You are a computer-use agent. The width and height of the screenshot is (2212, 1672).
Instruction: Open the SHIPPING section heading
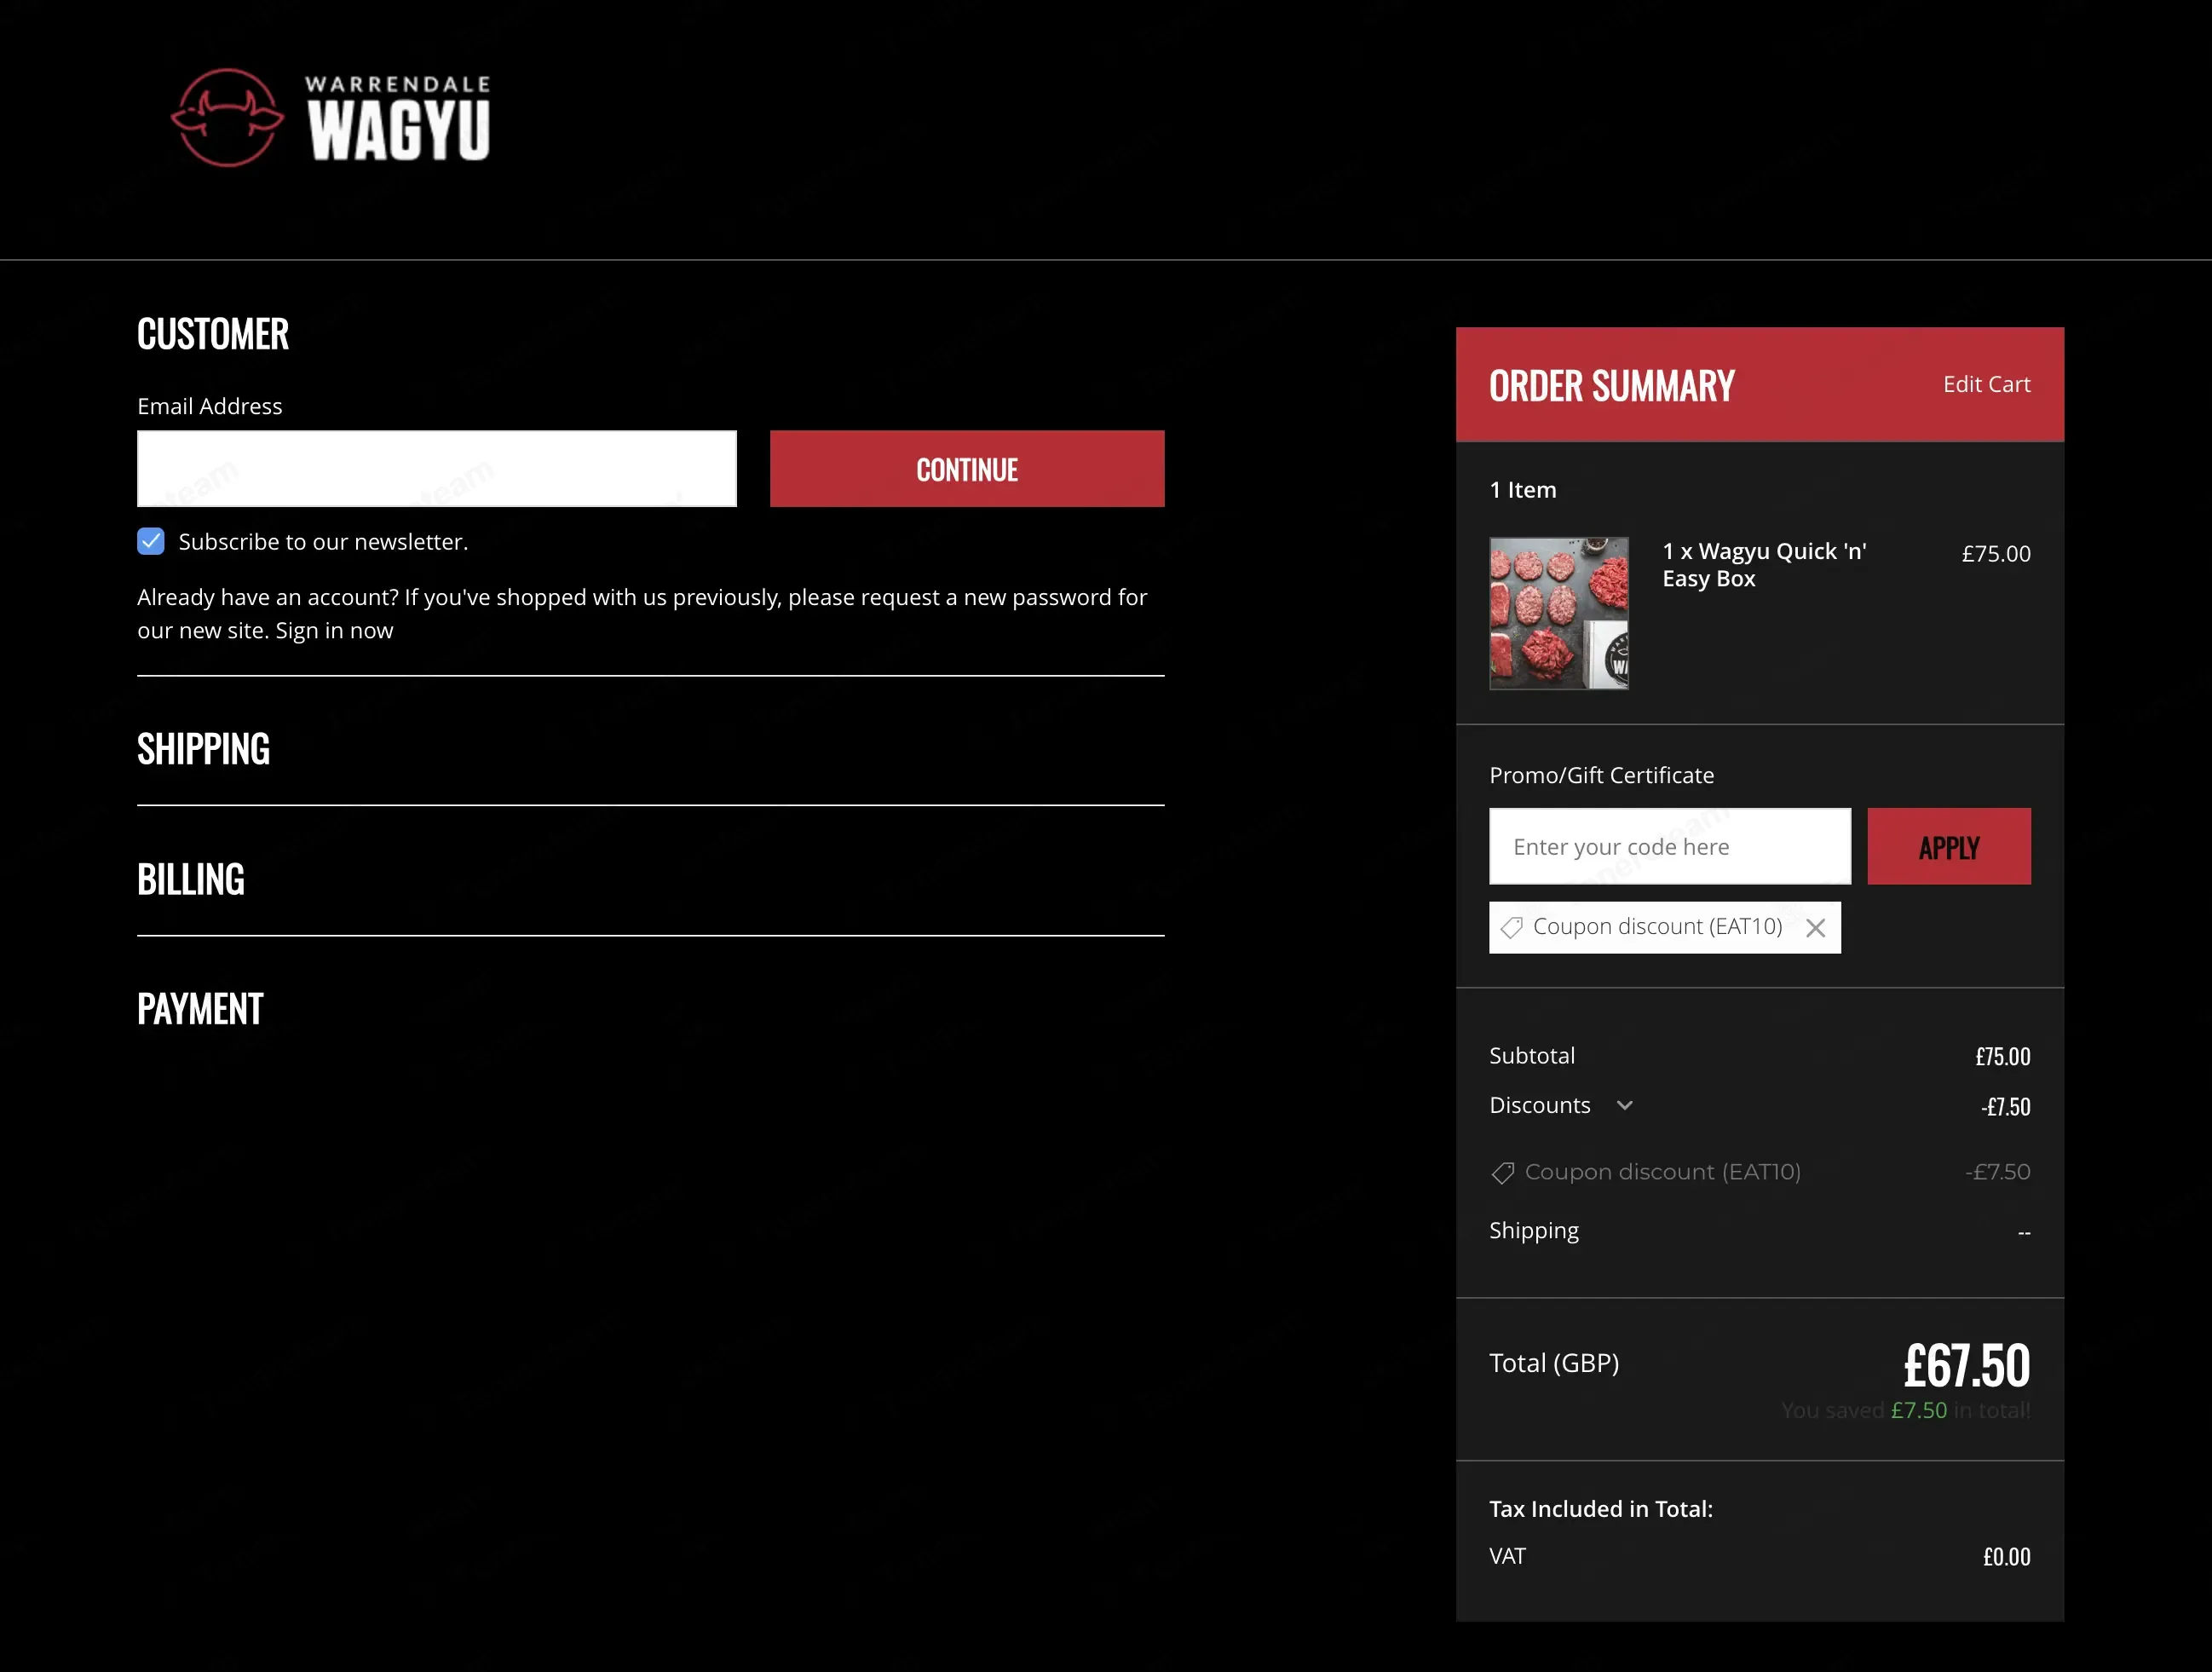coord(204,749)
